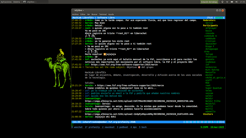Open the RECORDING_20250320_010714955.m4a upload link
This screenshot has height=138, width=246.
[139, 114]
